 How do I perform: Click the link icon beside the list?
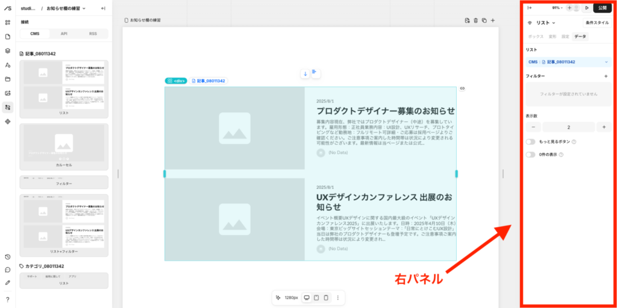click(462, 89)
